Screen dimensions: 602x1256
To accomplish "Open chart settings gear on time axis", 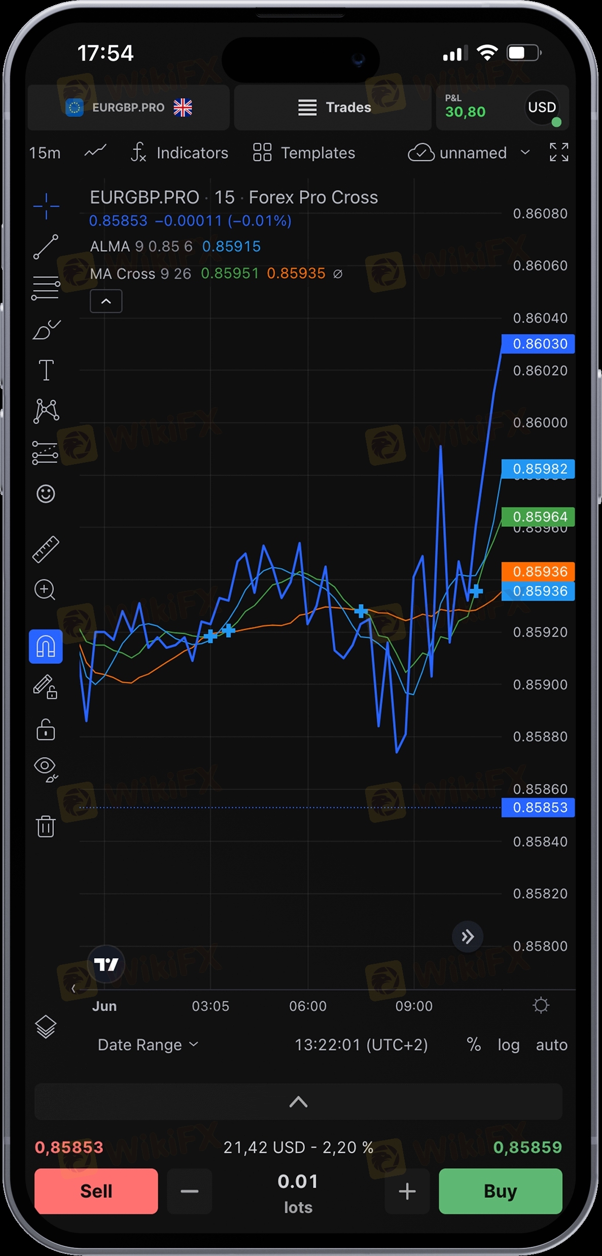I will 541,1005.
